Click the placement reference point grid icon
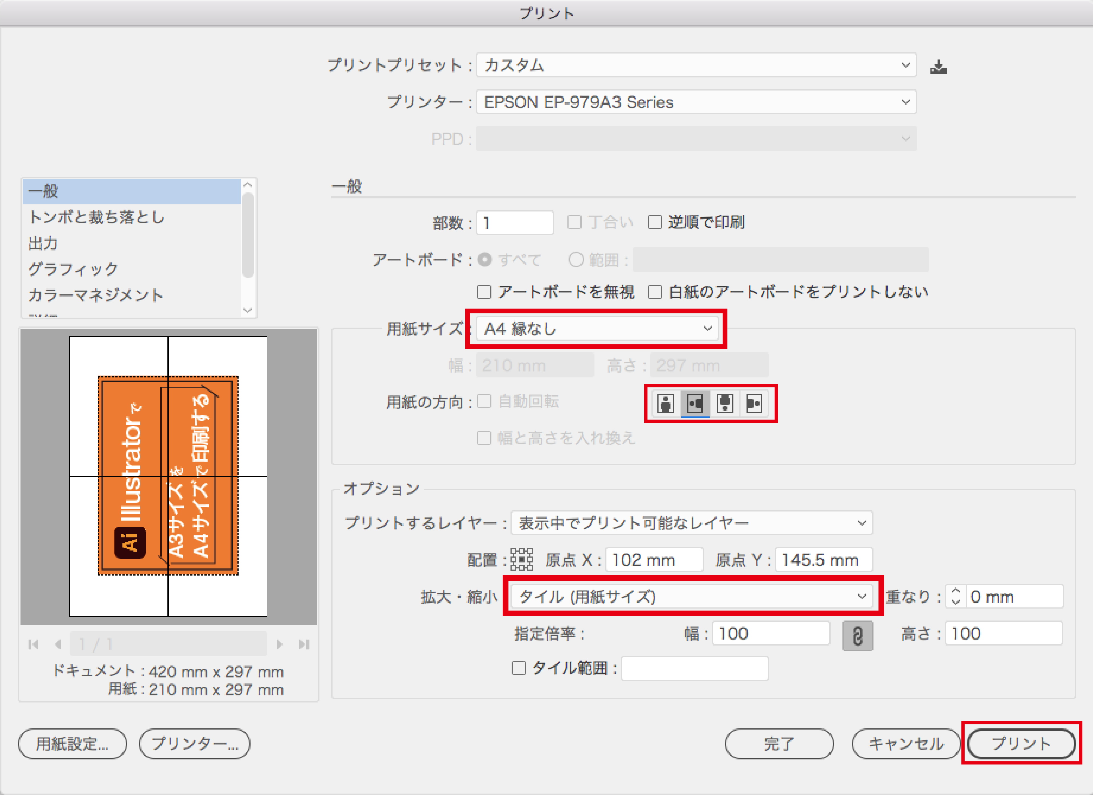The height and width of the screenshot is (795, 1093). [x=521, y=559]
